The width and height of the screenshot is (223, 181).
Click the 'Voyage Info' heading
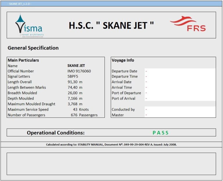point(123,60)
